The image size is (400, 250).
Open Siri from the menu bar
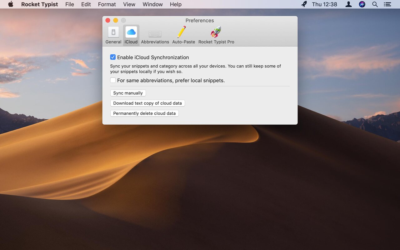tap(362, 4)
